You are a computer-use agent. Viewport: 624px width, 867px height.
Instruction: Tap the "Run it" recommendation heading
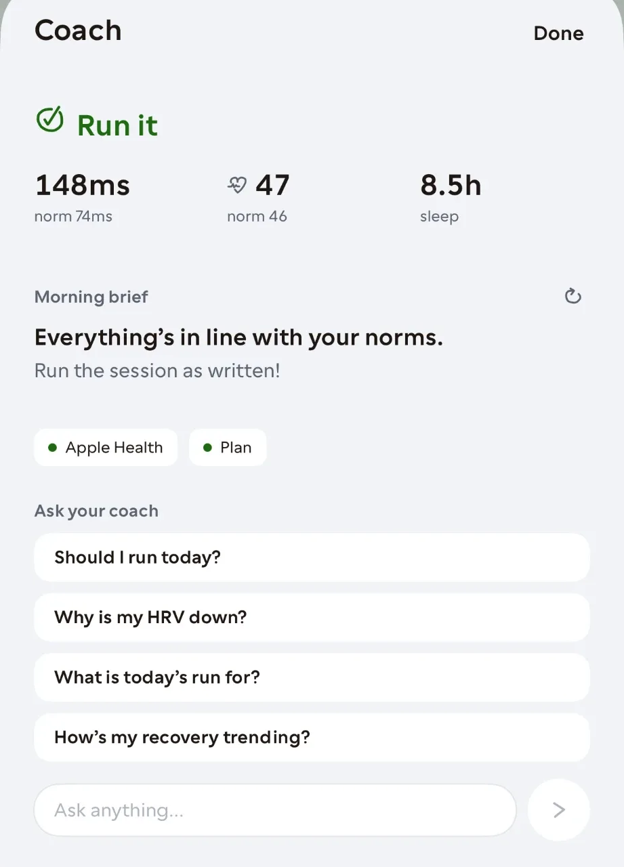117,125
